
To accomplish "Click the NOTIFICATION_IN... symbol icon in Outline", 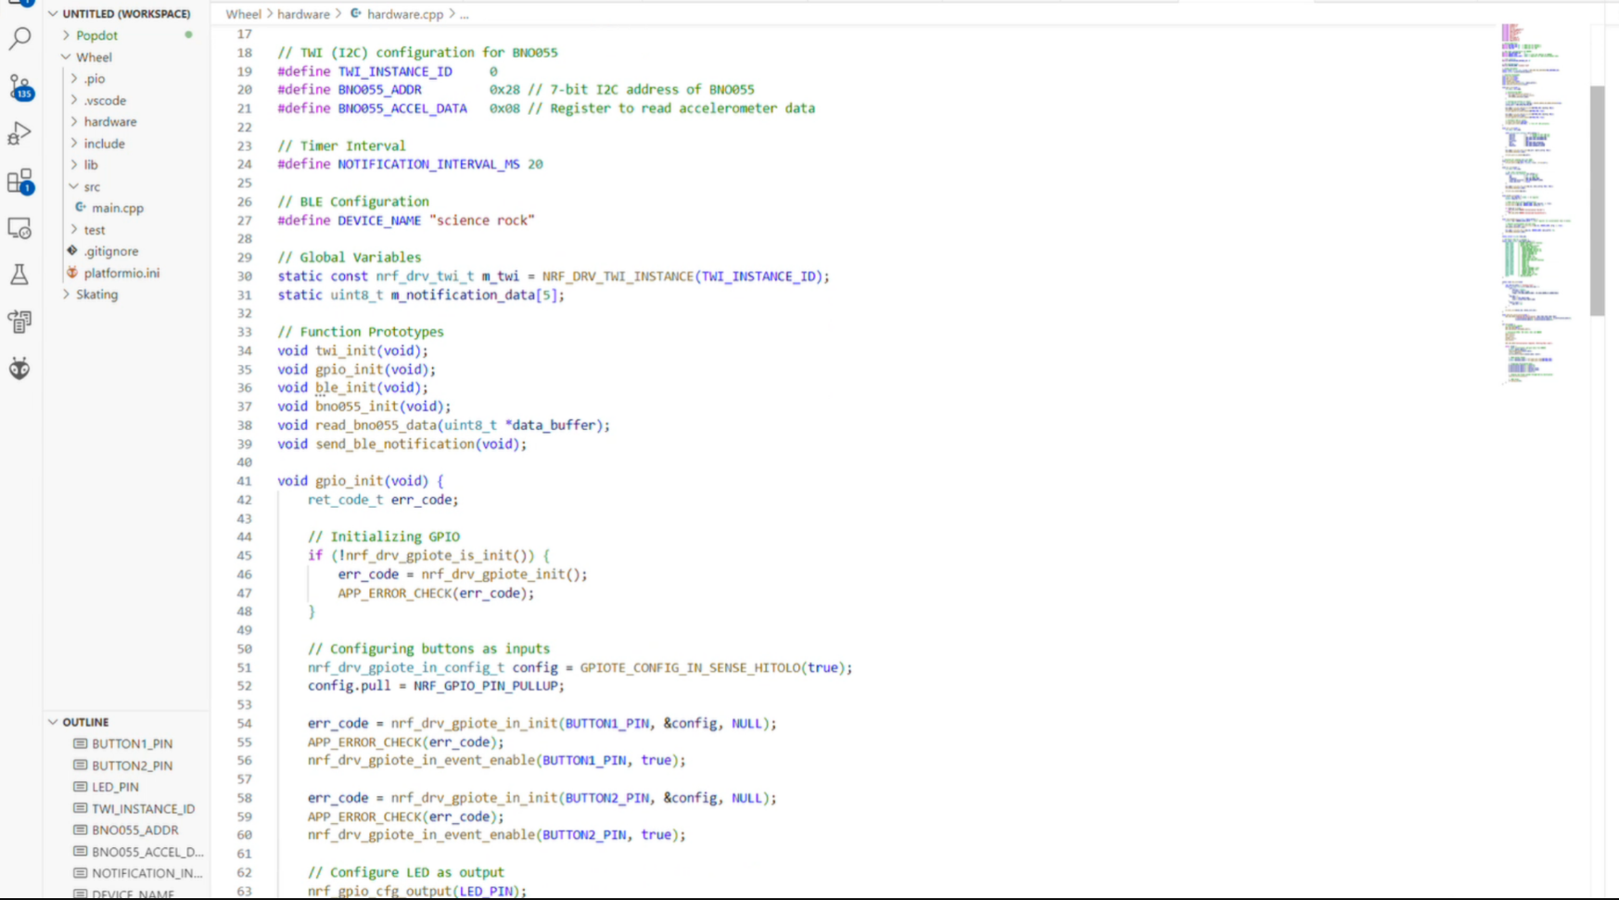I will [x=81, y=872].
